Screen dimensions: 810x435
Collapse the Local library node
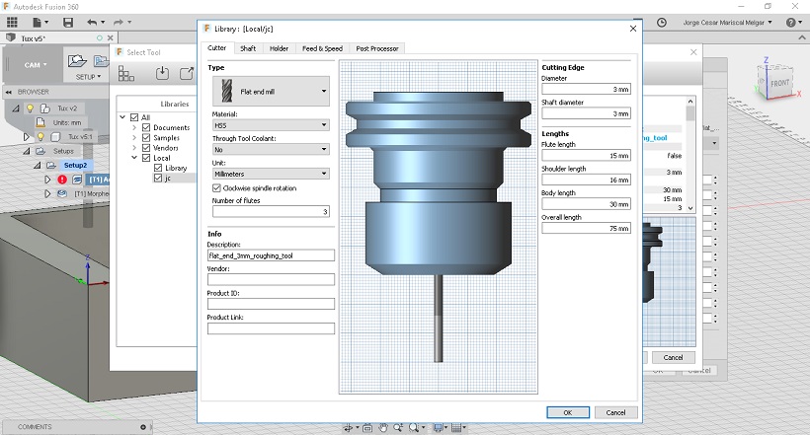pyautogui.click(x=134, y=158)
